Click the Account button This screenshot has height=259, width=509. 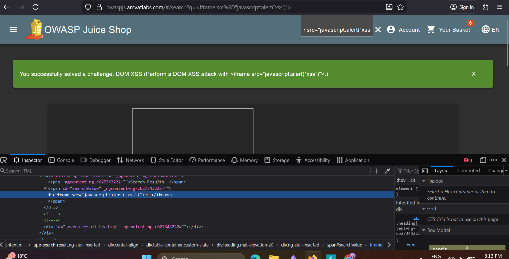(x=403, y=30)
